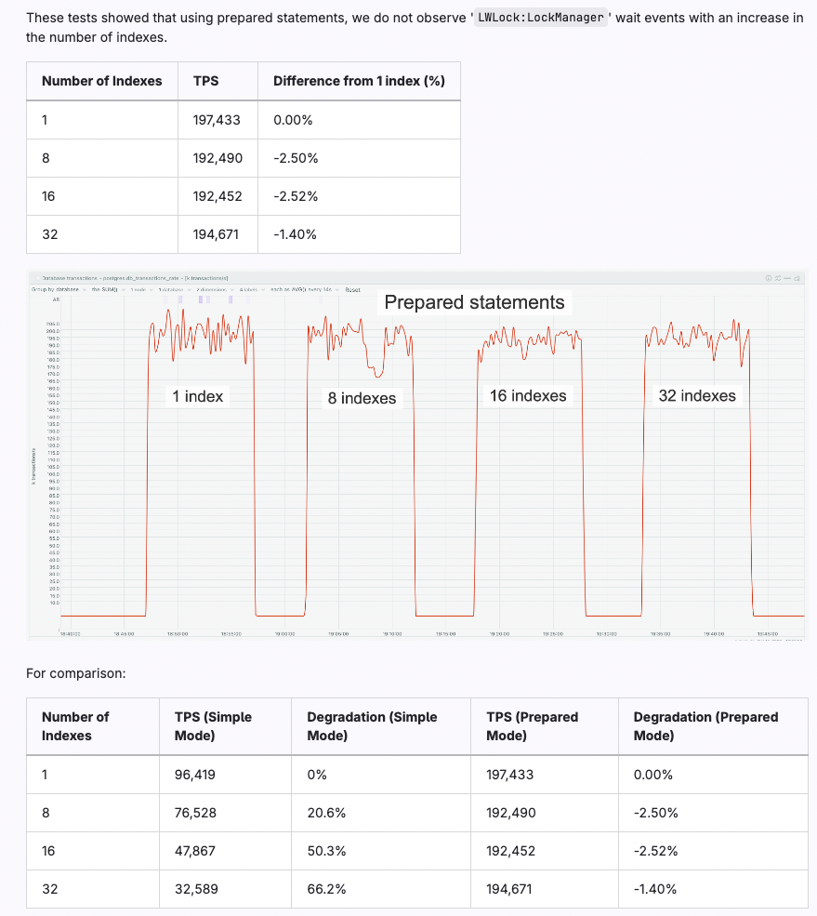Click the AR label in the chart
The image size is (817, 916).
[x=57, y=299]
